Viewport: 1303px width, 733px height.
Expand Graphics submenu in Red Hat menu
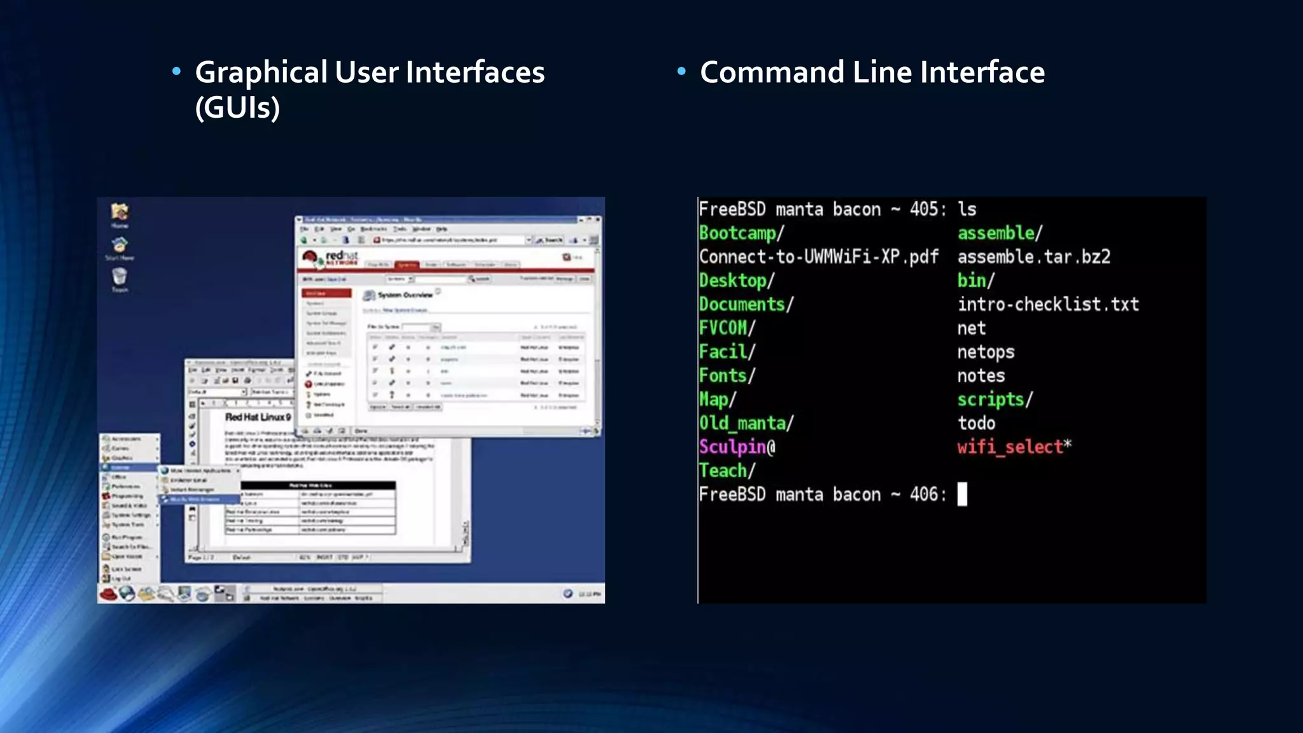130,457
